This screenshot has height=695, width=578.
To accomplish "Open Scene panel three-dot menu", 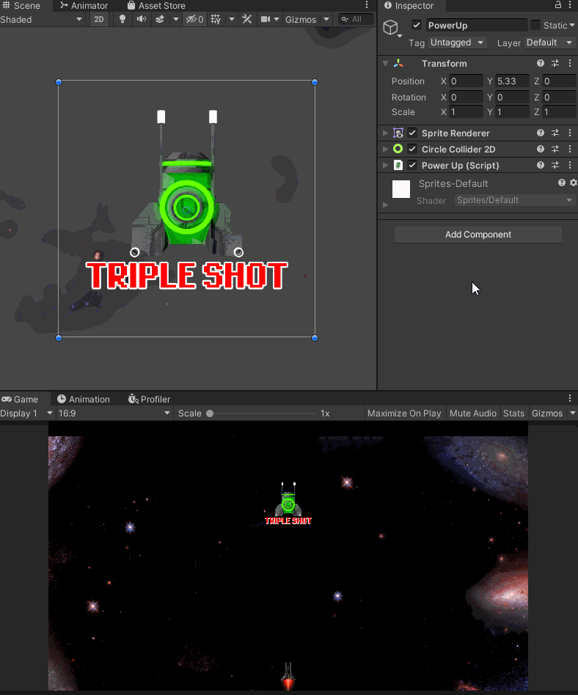I will click(367, 5).
